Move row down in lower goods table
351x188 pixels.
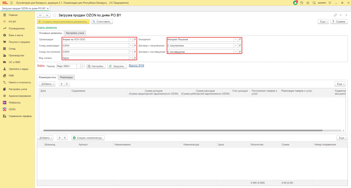(x=65, y=138)
